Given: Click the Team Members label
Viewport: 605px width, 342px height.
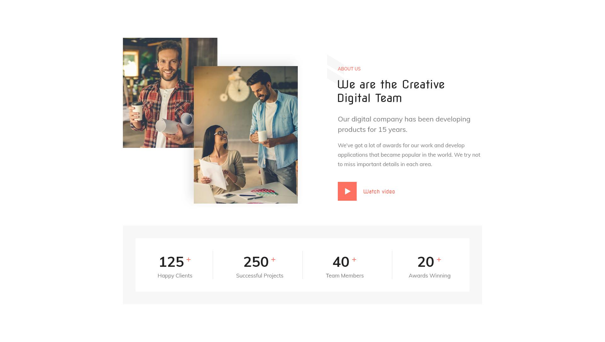Looking at the screenshot, I should pos(345,276).
